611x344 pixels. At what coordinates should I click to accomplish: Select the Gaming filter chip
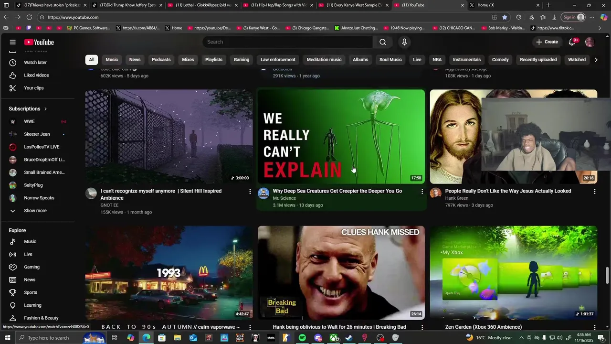241,60
